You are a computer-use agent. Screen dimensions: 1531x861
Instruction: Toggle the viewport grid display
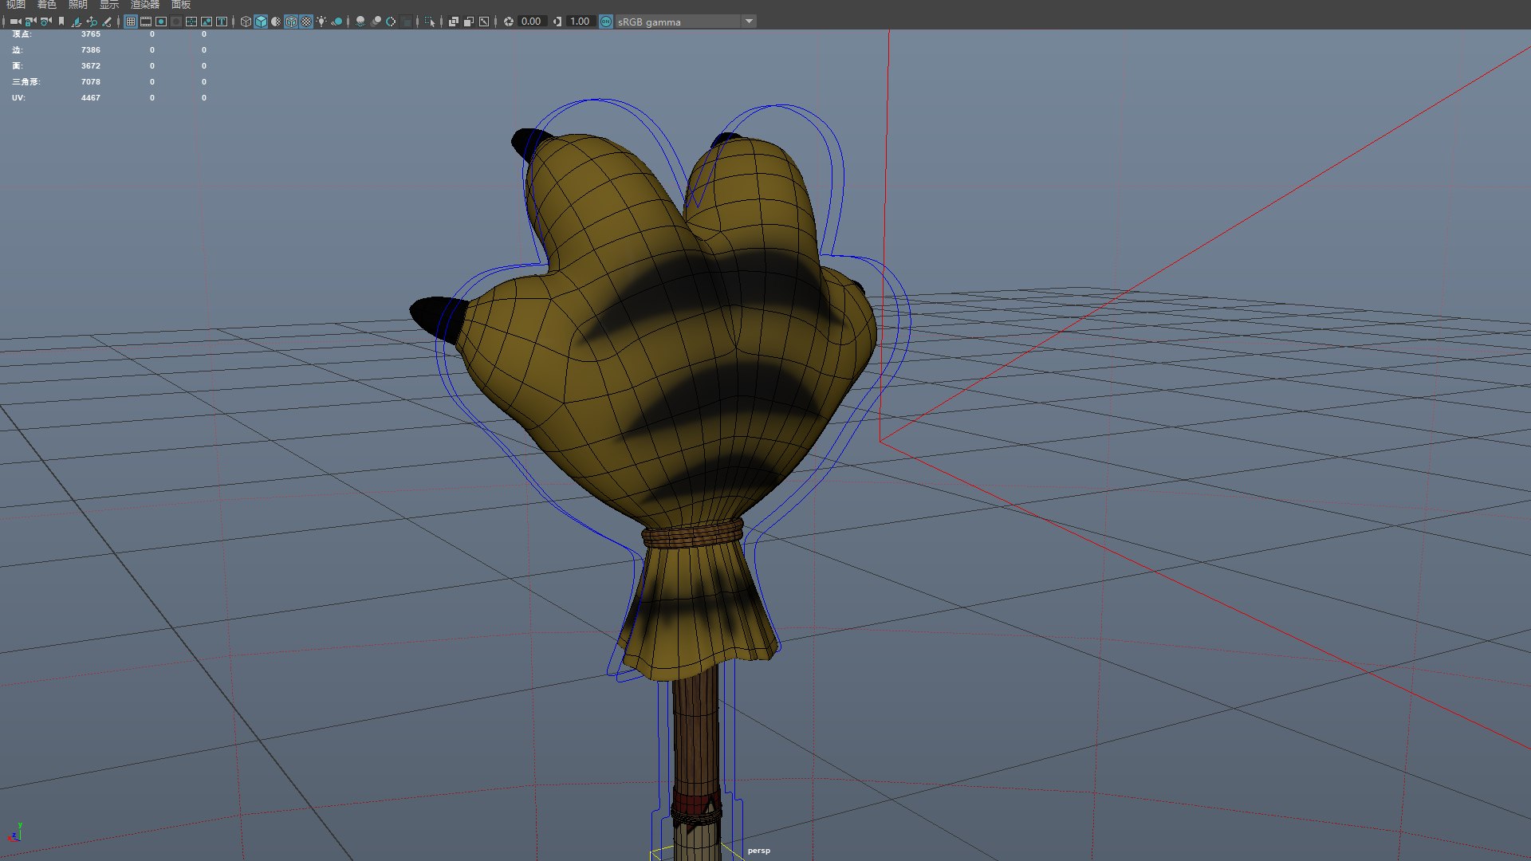click(x=131, y=22)
